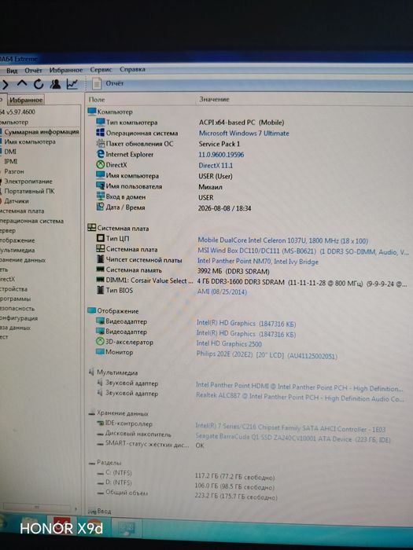The width and height of the screenshot is (413, 550).
Task: Open the Вид menu
Action: pyautogui.click(x=12, y=71)
